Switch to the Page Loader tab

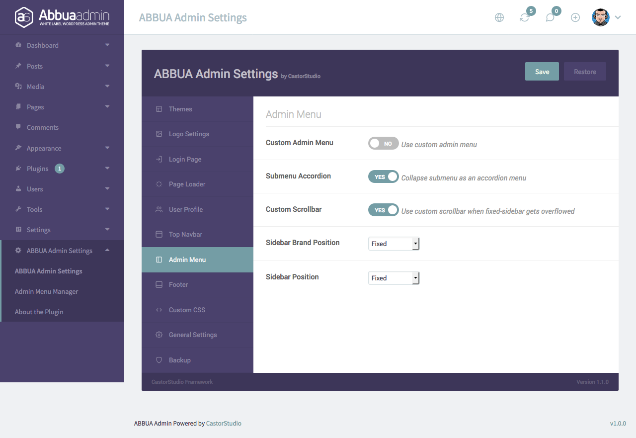(x=197, y=184)
